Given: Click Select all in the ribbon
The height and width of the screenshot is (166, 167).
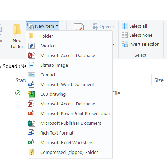Looking at the screenshot, I should pyautogui.click(x=134, y=26).
